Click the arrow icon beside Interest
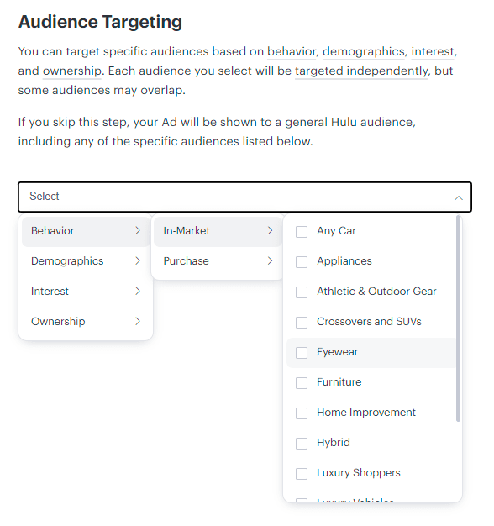The width and height of the screenshot is (494, 526). 138,291
